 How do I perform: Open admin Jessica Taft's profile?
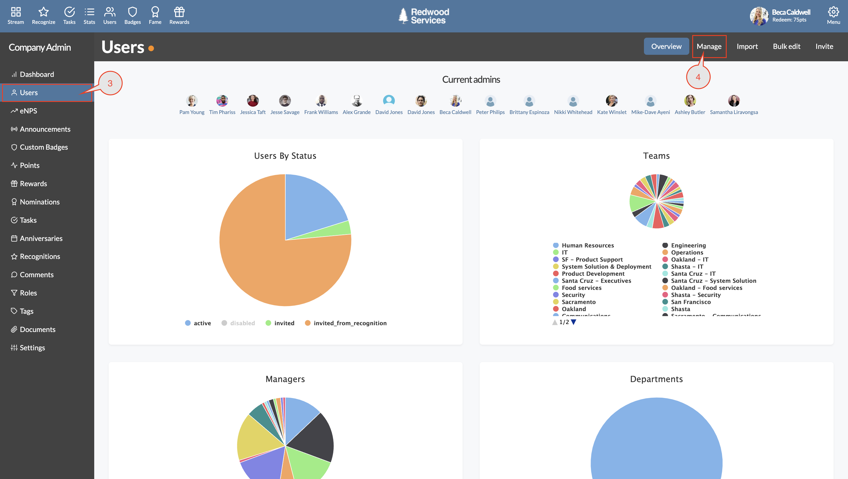point(253,105)
